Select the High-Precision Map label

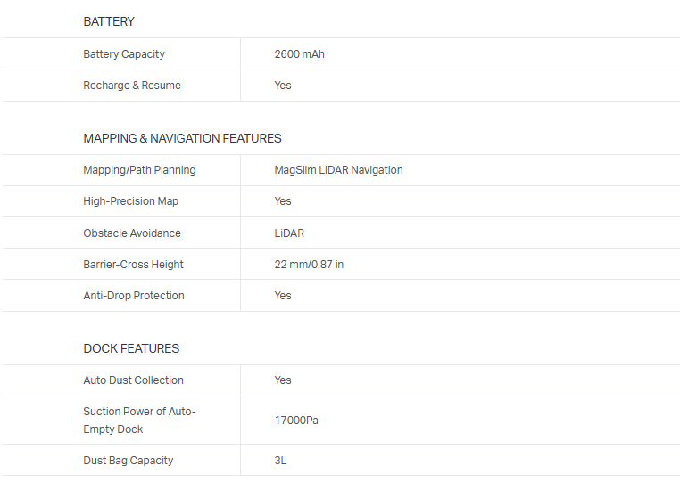(x=130, y=201)
